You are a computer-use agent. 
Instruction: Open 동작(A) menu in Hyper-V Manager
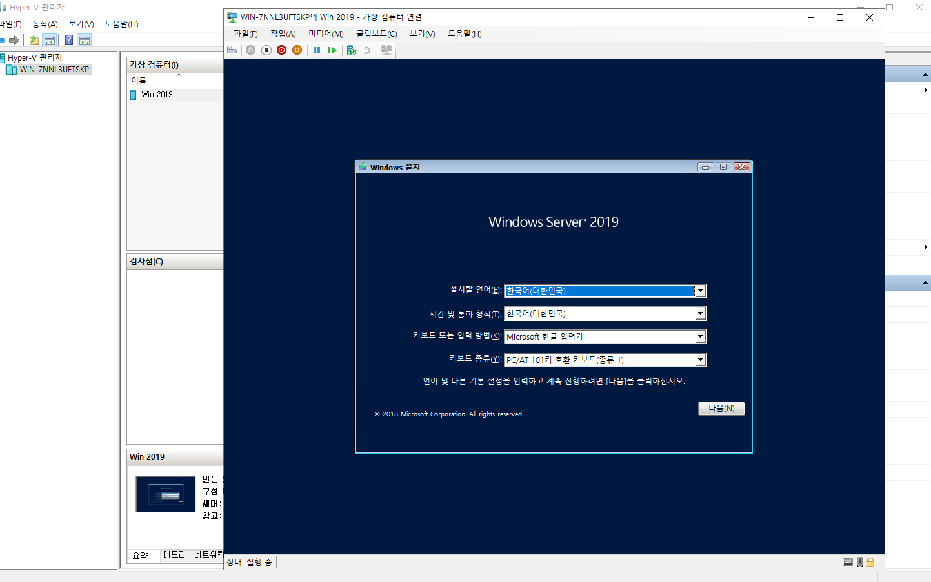pos(45,24)
